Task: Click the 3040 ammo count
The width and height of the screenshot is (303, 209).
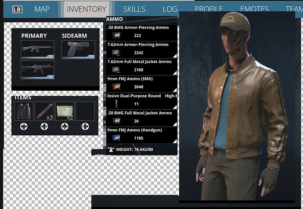Action: [139, 87]
